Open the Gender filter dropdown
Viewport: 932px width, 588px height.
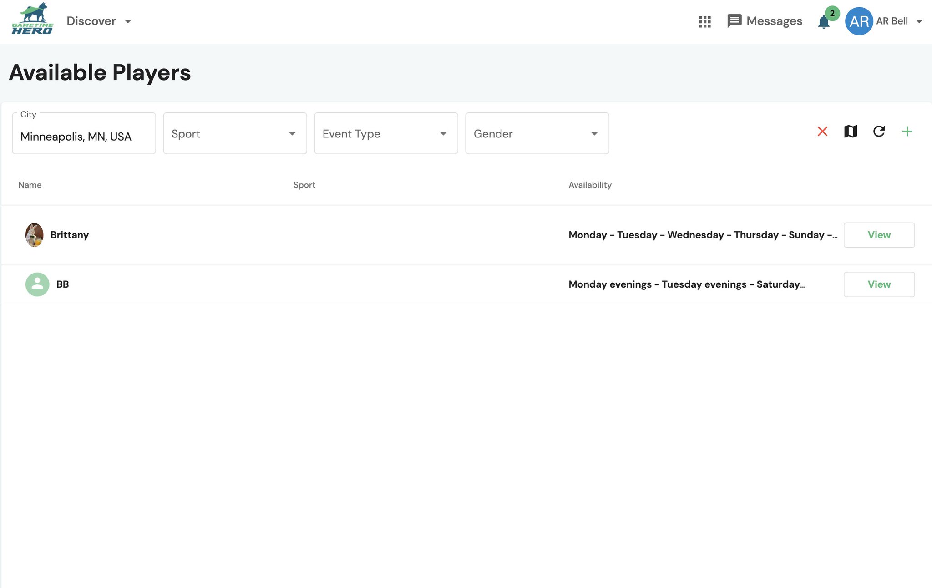(x=537, y=133)
